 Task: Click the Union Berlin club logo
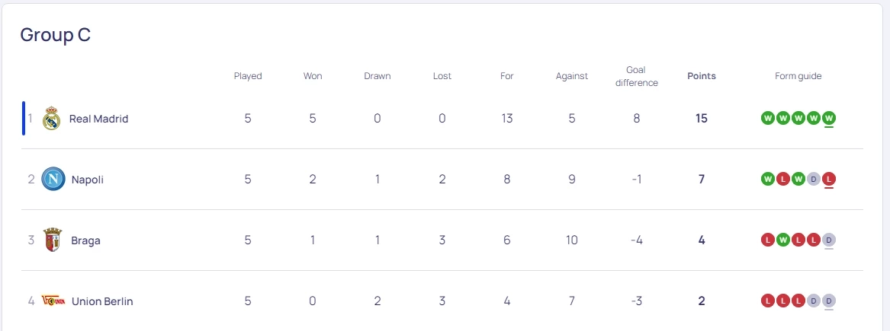point(53,301)
